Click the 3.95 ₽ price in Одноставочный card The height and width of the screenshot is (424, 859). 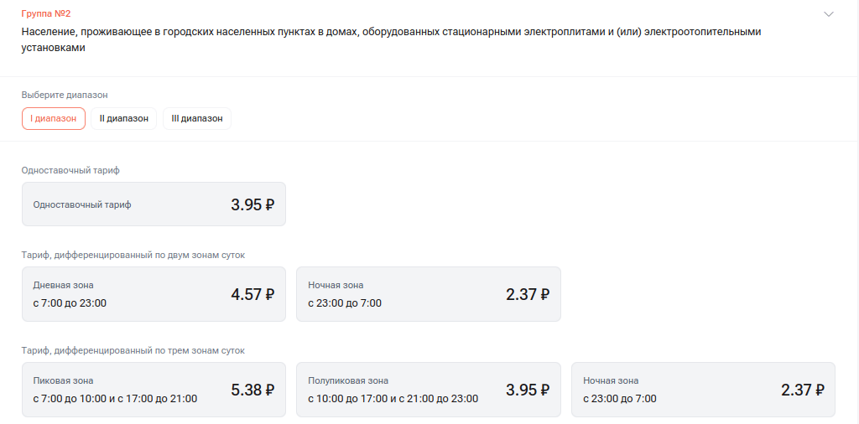(252, 204)
